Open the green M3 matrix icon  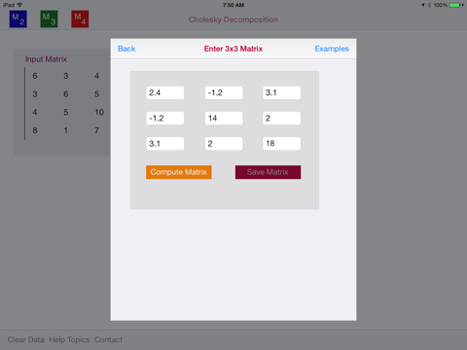(x=49, y=18)
